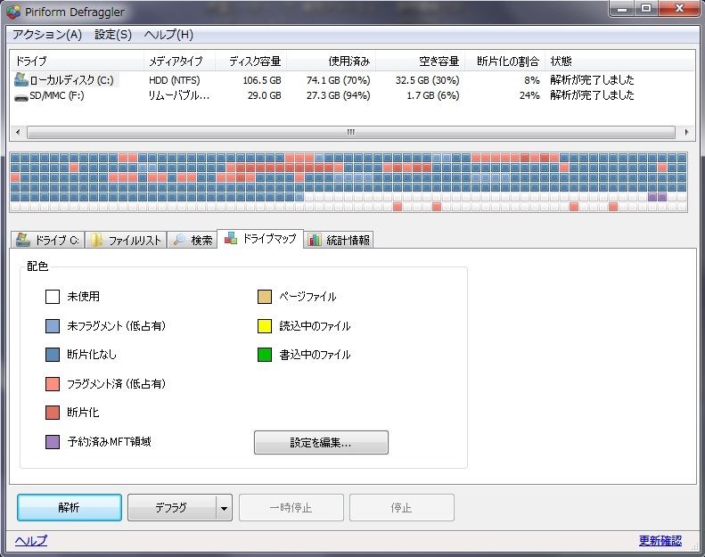Screen dimensions: 705x557
Task: Click the 書込中のファイル green swatch
Action: (x=265, y=354)
